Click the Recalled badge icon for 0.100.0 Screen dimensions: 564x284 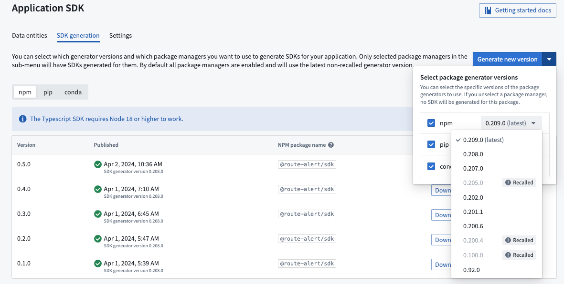pos(508,255)
